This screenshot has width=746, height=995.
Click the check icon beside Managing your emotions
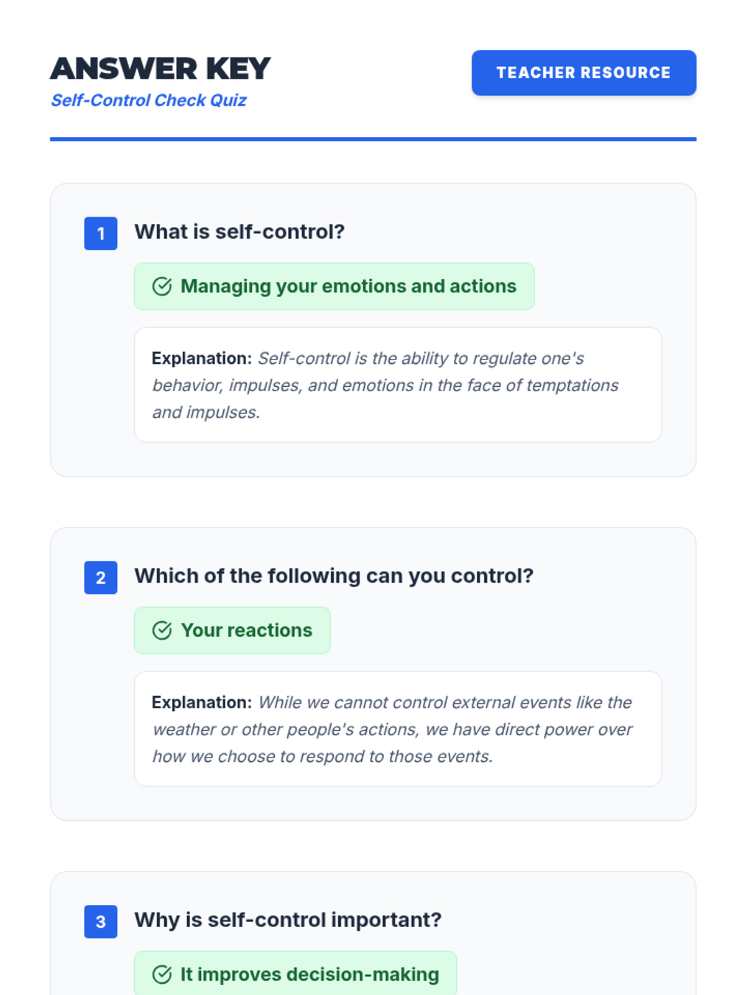[x=162, y=286]
